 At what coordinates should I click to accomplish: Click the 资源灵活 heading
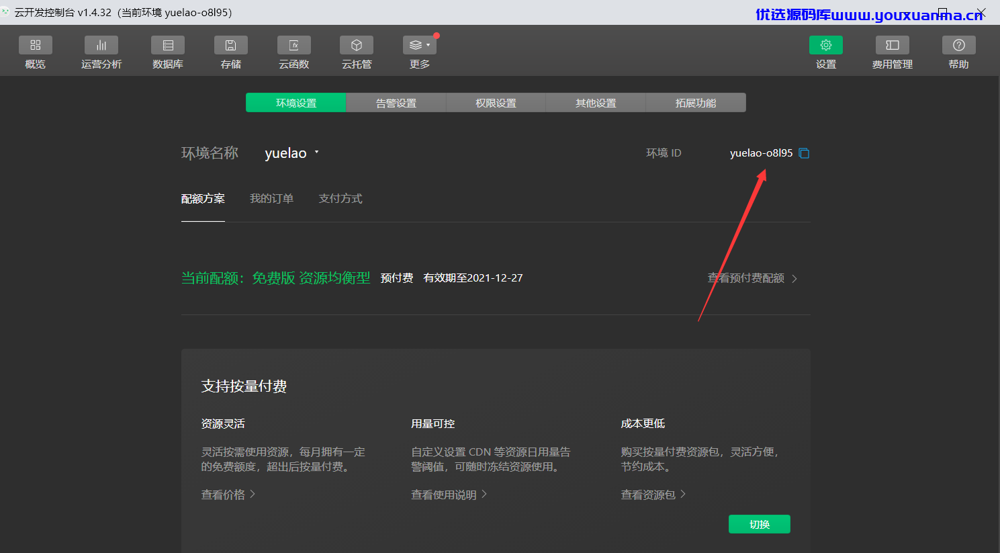tap(223, 424)
